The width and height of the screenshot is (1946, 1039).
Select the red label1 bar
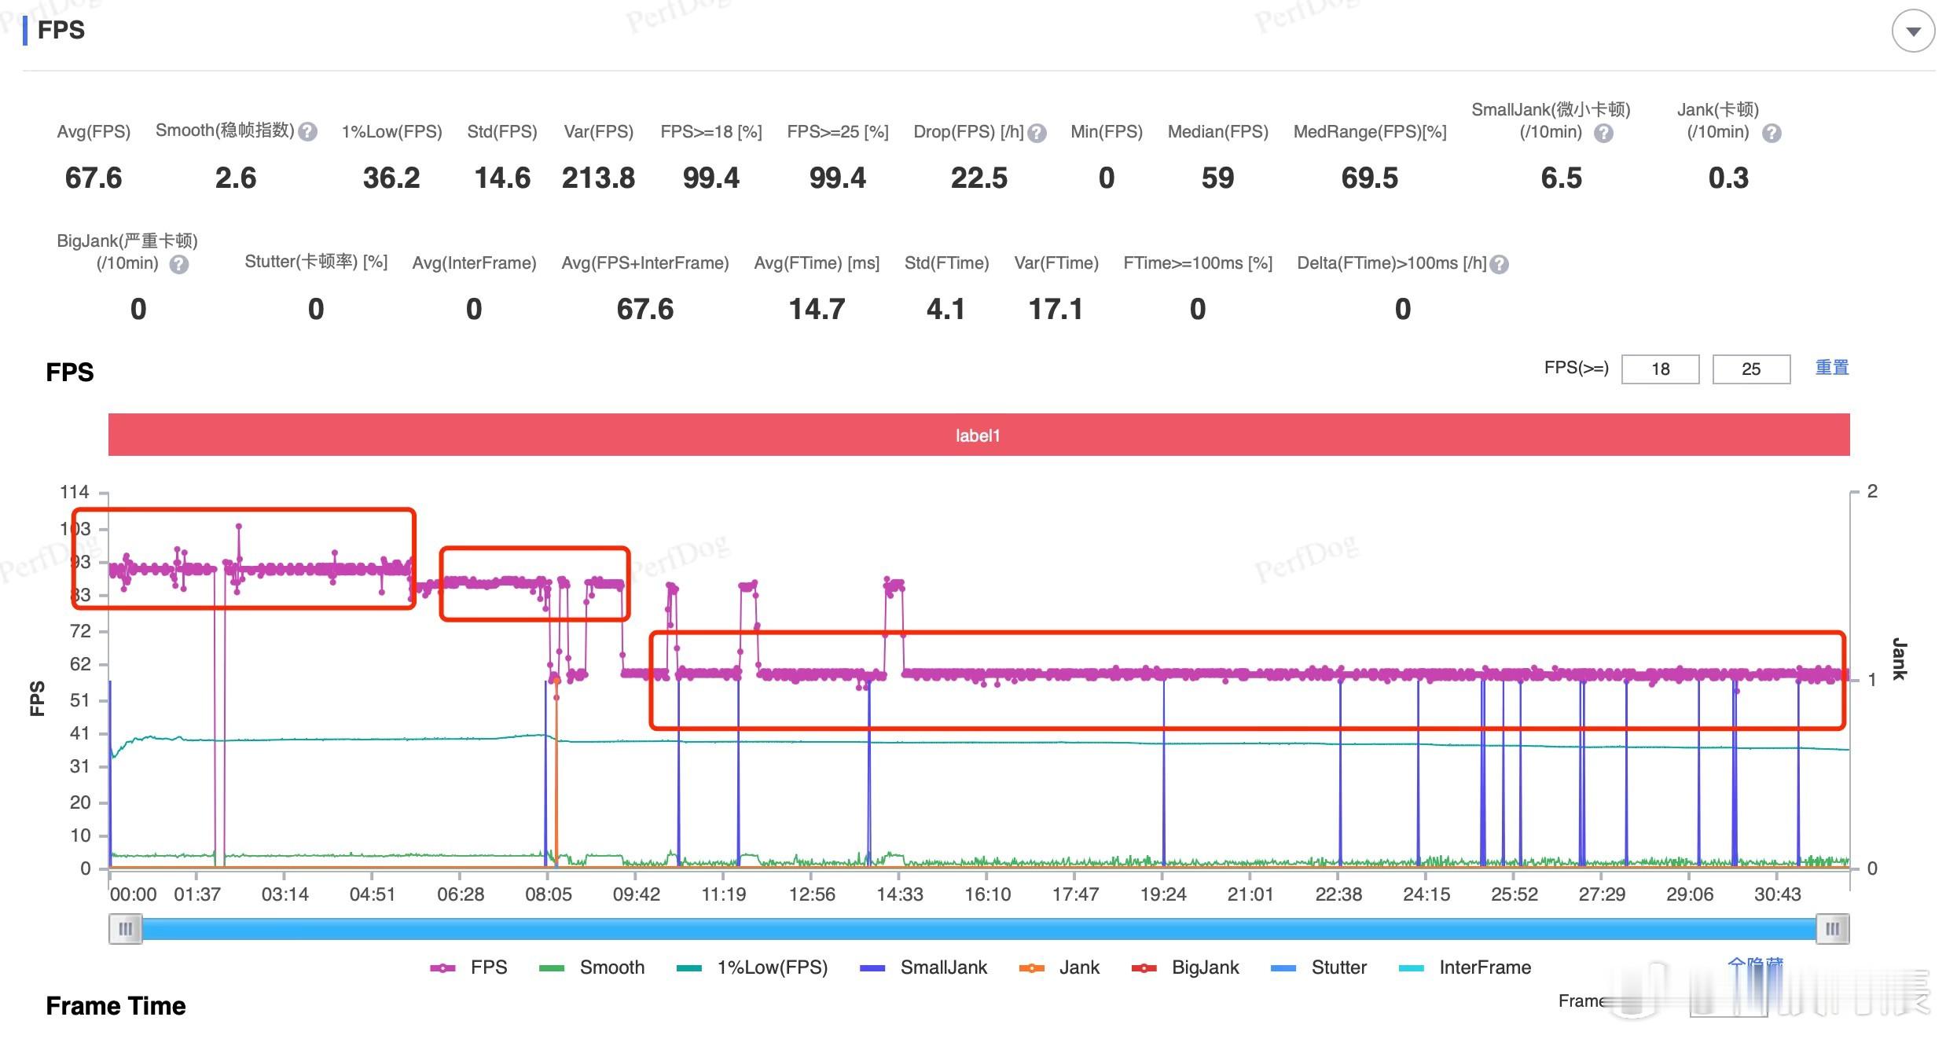(979, 435)
